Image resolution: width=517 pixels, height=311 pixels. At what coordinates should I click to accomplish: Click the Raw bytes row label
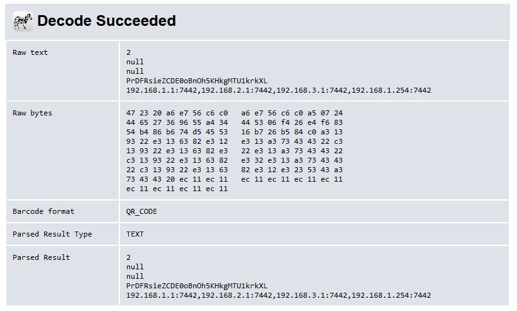[x=32, y=113]
